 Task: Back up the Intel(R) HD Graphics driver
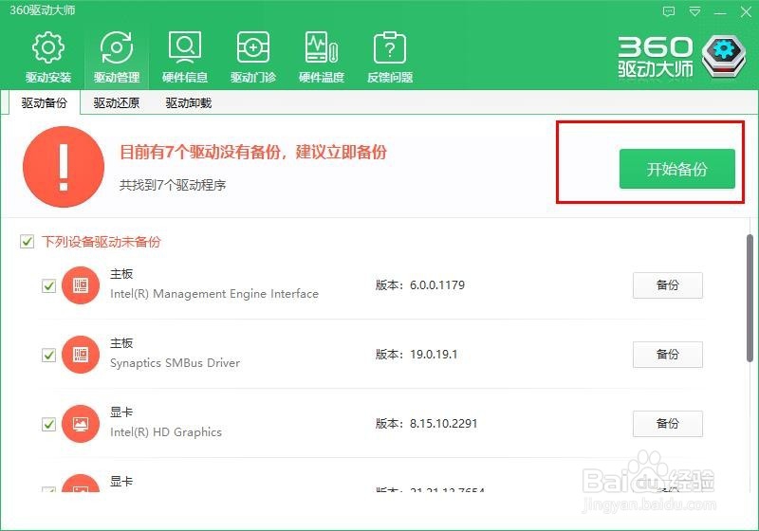(x=668, y=424)
